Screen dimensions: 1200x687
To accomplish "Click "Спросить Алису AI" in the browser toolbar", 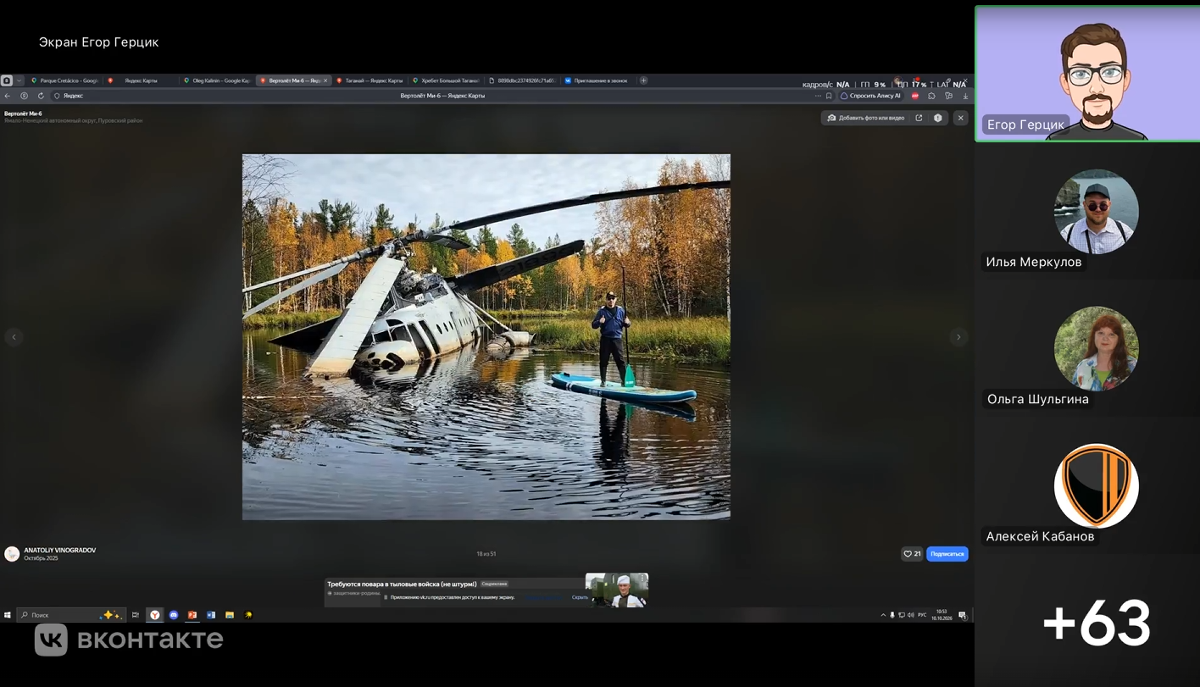I will click(870, 96).
